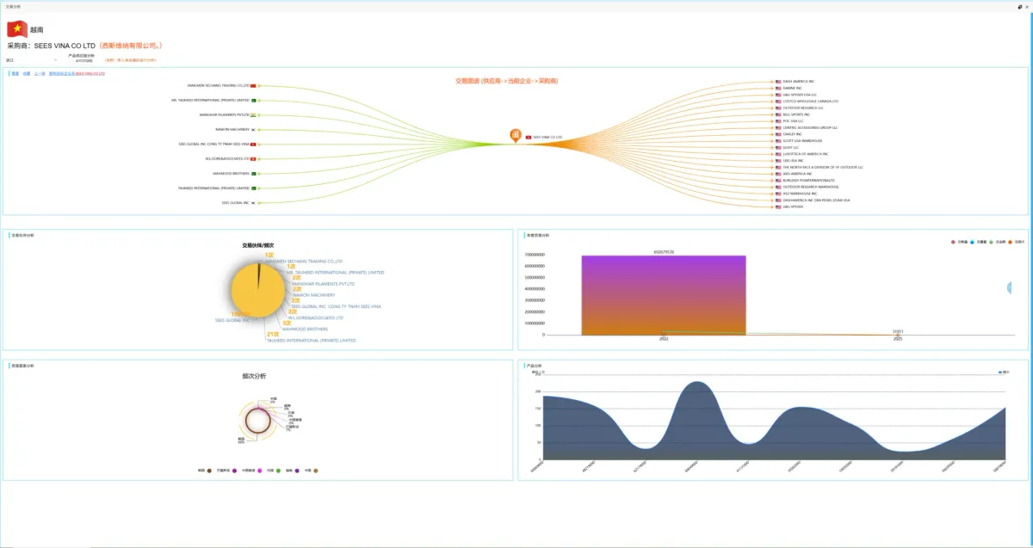Screen dimensions: 1033x548
Task: Click flag icon beside XIANGMEN SECHANG TRADING
Action: point(254,85)
